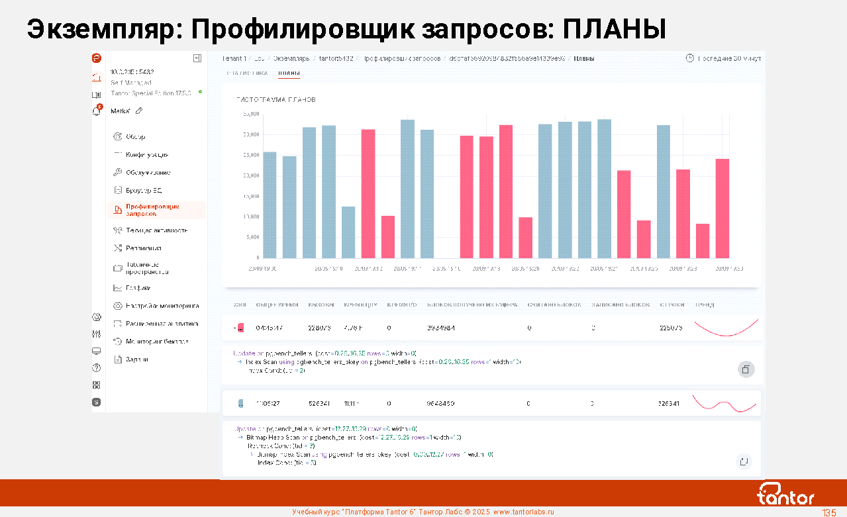Click the Tantor logo at sidebar top
This screenshot has height=517, width=847.
[97, 58]
